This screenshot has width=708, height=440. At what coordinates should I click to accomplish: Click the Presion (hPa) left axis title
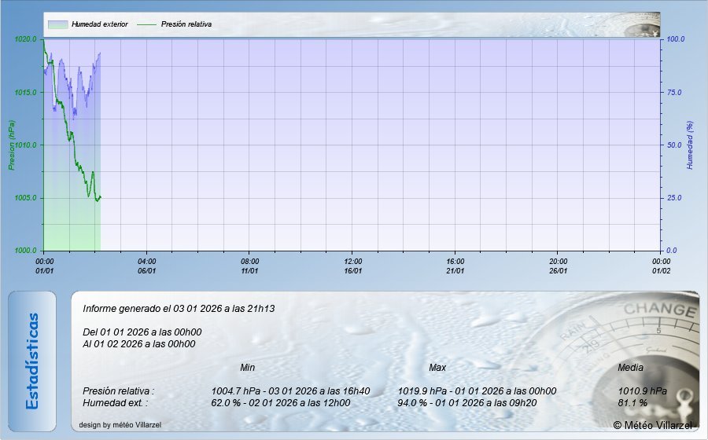pyautogui.click(x=11, y=145)
